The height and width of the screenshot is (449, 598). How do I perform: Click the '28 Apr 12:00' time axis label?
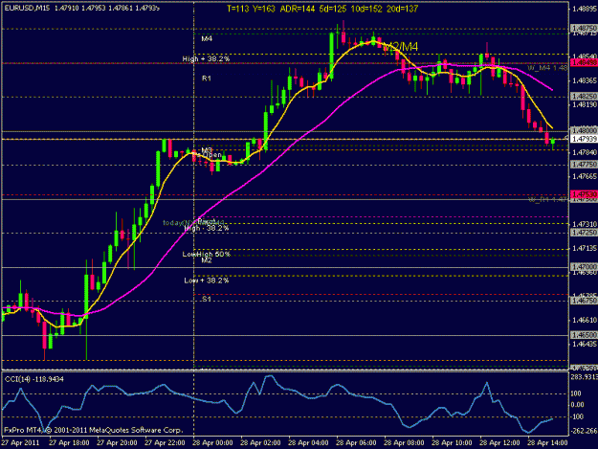point(499,443)
